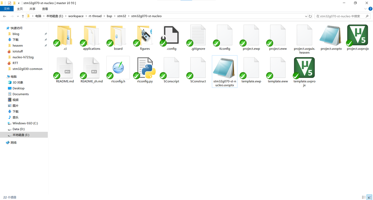373x200 pixels.
Task: Switch to the 查看 ribbon tab
Action: tap(45, 9)
